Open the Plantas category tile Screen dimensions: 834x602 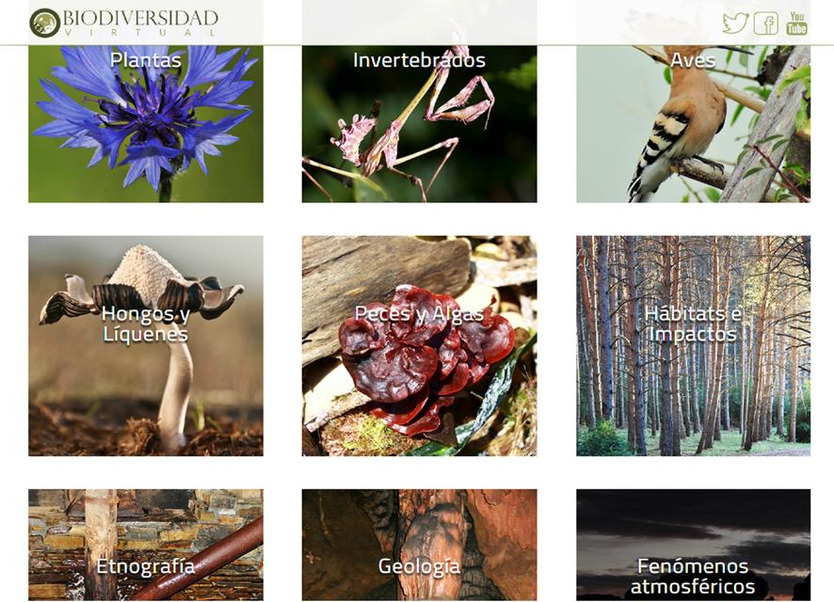[x=146, y=124]
